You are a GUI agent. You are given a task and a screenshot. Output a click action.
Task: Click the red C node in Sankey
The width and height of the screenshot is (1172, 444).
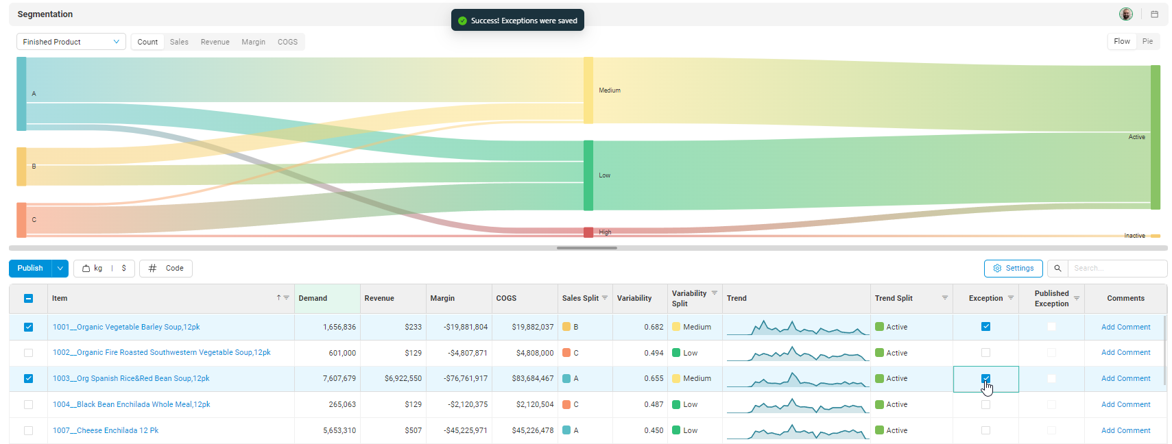coord(21,220)
